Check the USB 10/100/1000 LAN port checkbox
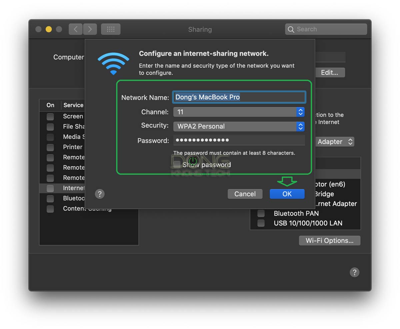This screenshot has height=329, width=400. 261,223
